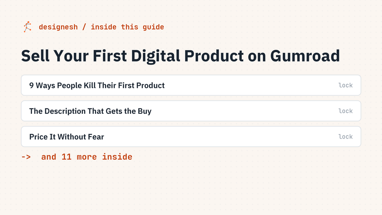Click the word 'Gumroad' in the title
The height and width of the screenshot is (215, 382).
click(x=305, y=56)
